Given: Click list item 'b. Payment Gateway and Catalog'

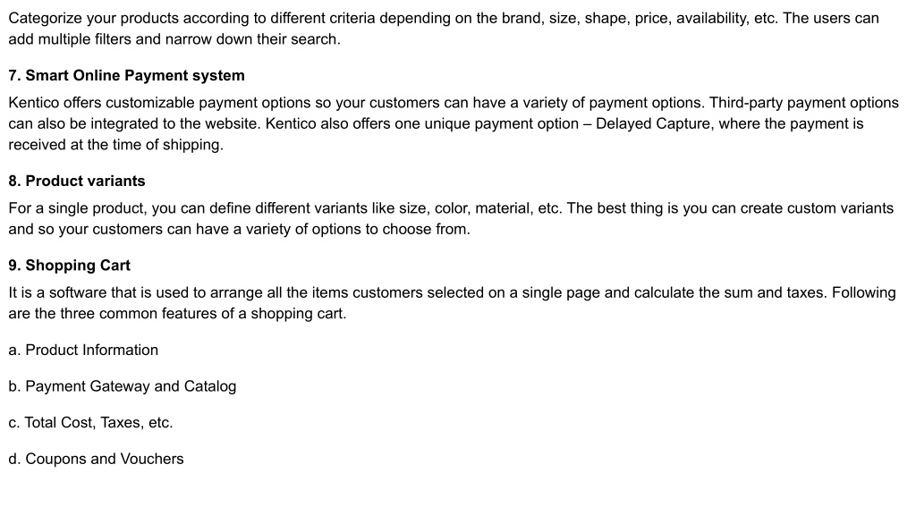Looking at the screenshot, I should coord(122,386).
